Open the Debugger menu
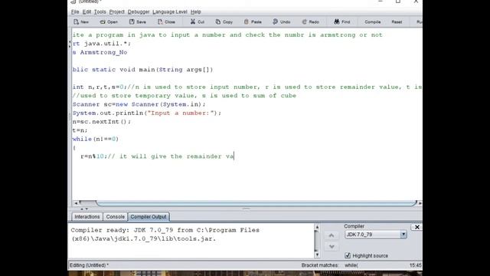The width and height of the screenshot is (490, 276). click(x=139, y=12)
